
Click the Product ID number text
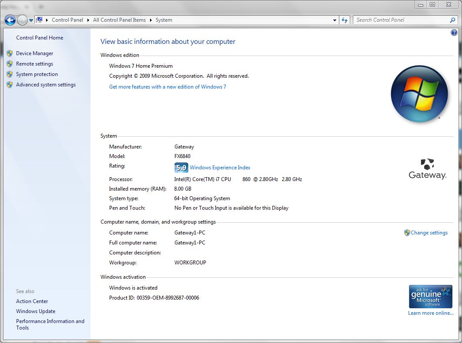(x=168, y=298)
